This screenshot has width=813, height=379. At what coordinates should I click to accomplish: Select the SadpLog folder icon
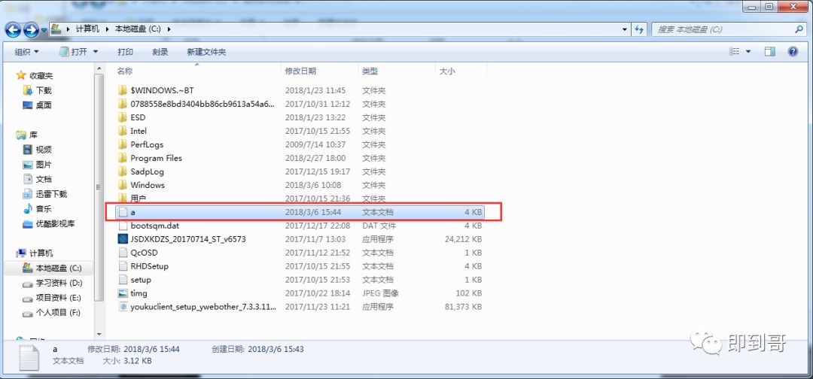123,171
